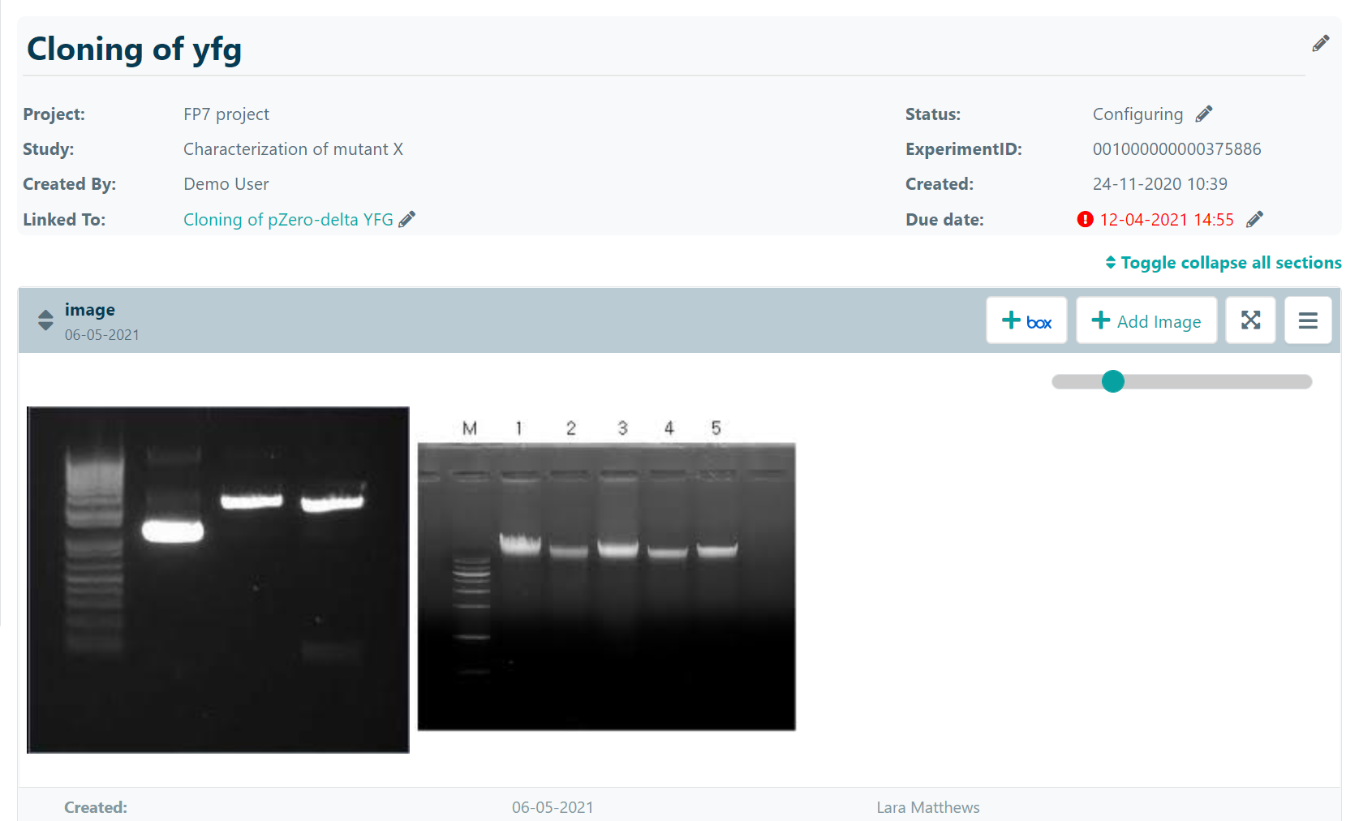Screen dimensions: 1359x821
Task: Click the due date 12-04-2021 14:55
Action: point(1166,220)
